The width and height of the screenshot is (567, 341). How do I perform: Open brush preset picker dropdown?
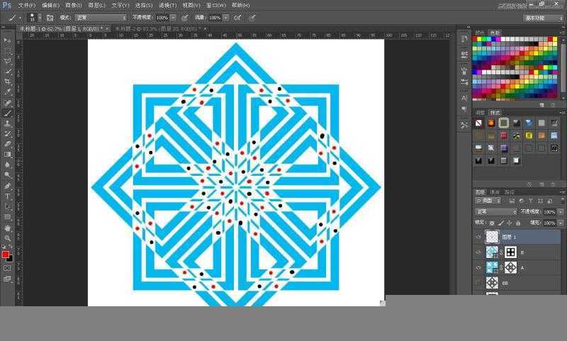click(40, 17)
